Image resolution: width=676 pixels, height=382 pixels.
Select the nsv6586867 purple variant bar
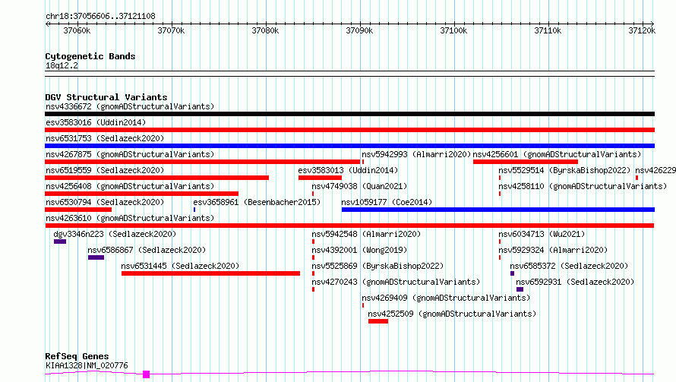pos(96,257)
